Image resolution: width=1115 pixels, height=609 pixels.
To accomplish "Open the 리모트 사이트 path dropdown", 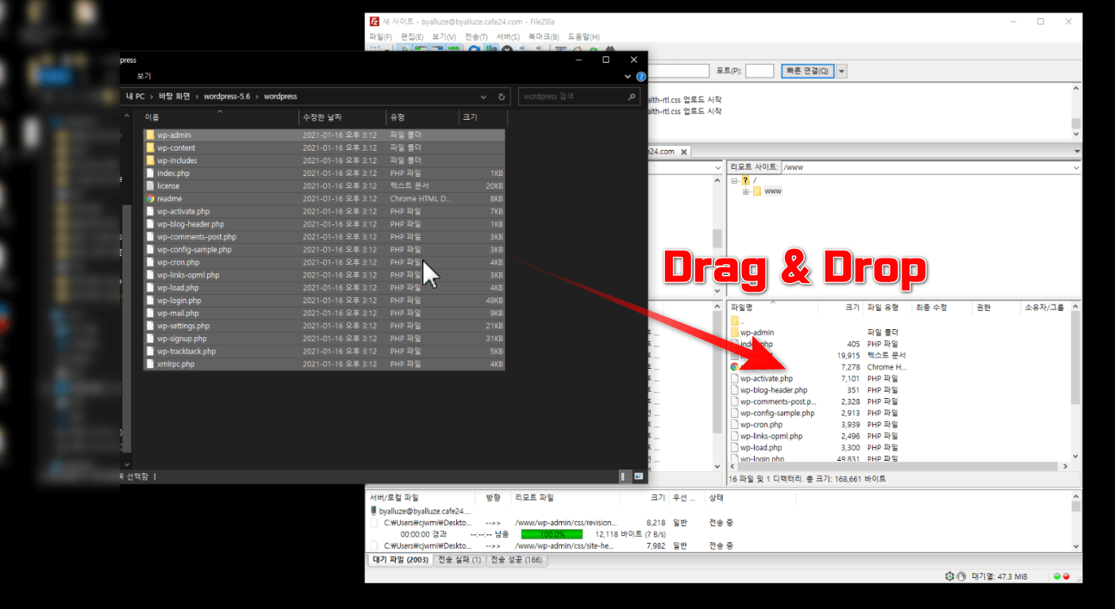I will pyautogui.click(x=1076, y=167).
